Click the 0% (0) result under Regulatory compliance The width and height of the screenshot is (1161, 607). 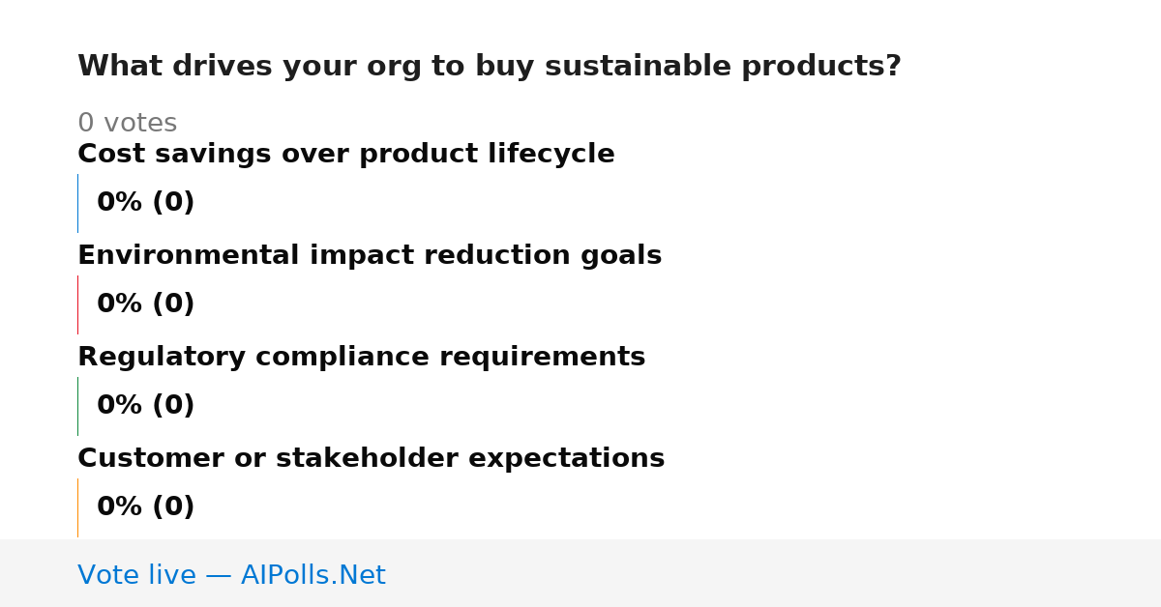(145, 406)
